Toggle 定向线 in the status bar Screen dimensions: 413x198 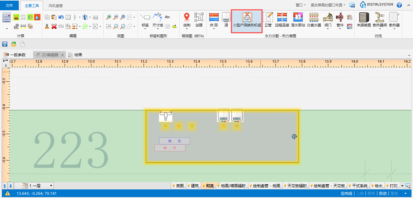click(x=346, y=194)
